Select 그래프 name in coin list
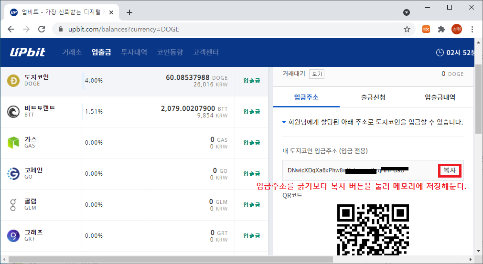Screen dimensions: 483x264 [x=33, y=232]
